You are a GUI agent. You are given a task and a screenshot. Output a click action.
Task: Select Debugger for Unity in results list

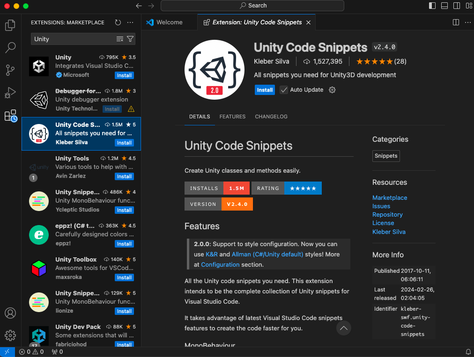point(81,100)
